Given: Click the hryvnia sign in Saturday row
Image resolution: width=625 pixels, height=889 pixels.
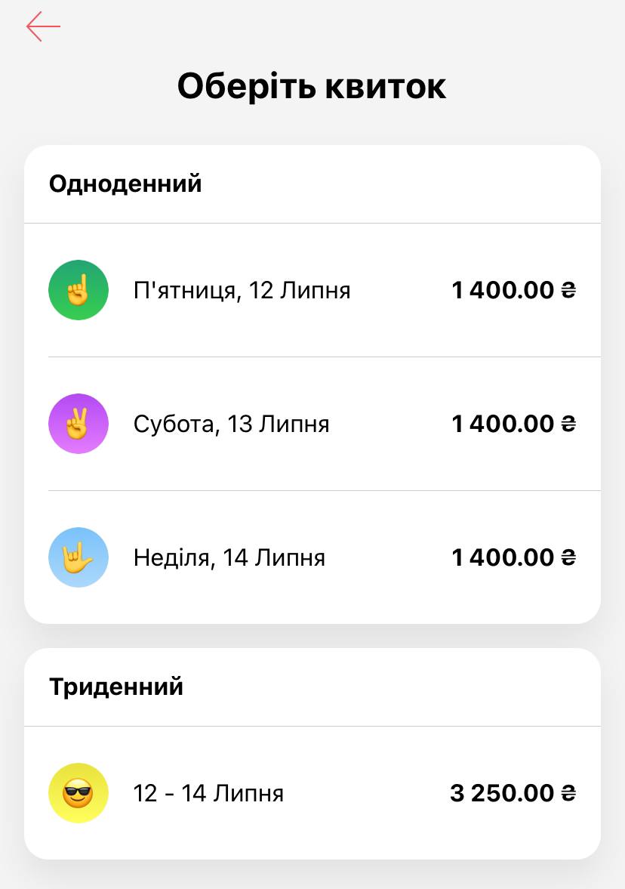Looking at the screenshot, I should pyautogui.click(x=568, y=424).
